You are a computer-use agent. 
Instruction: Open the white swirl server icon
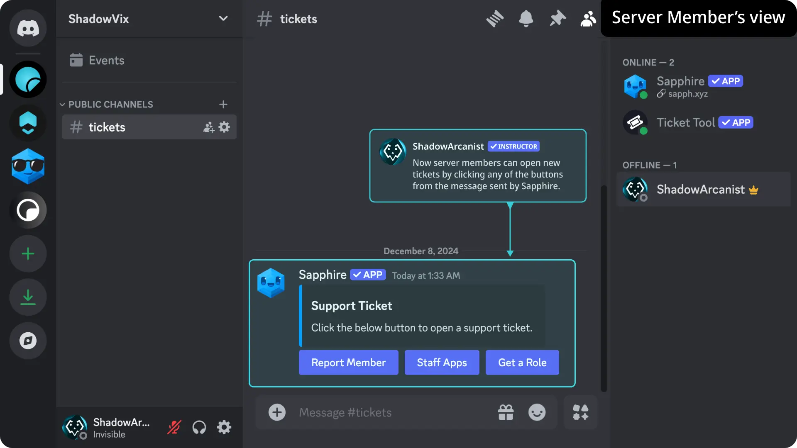coord(28,210)
